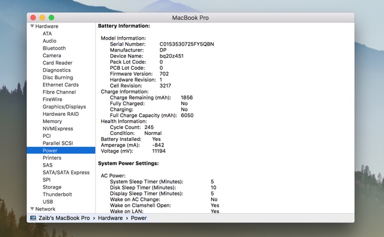Select Hardware RAID in the sidebar

pos(61,114)
